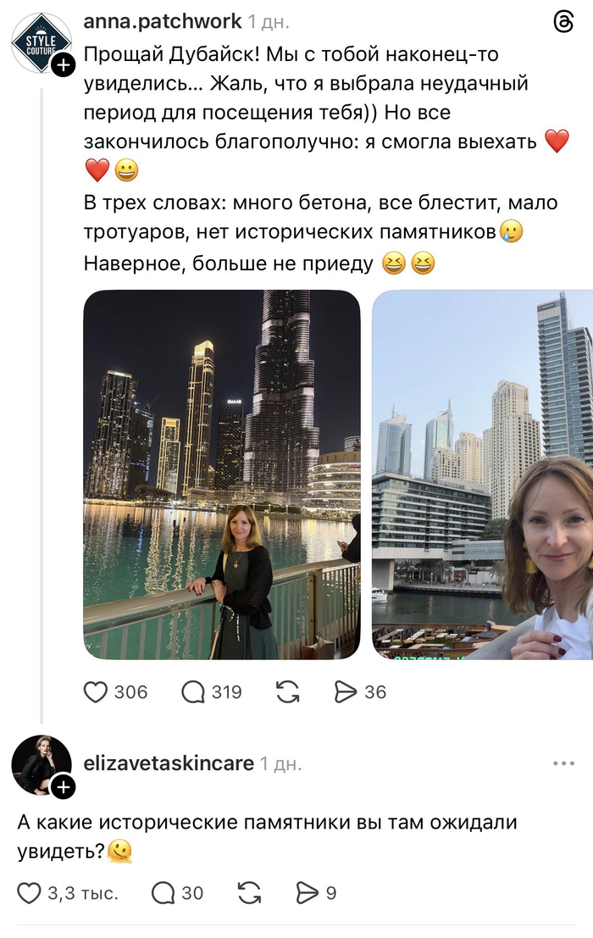View the night Burj Khalifa photo
Viewport: 593px width, 938px height.
[x=222, y=475]
